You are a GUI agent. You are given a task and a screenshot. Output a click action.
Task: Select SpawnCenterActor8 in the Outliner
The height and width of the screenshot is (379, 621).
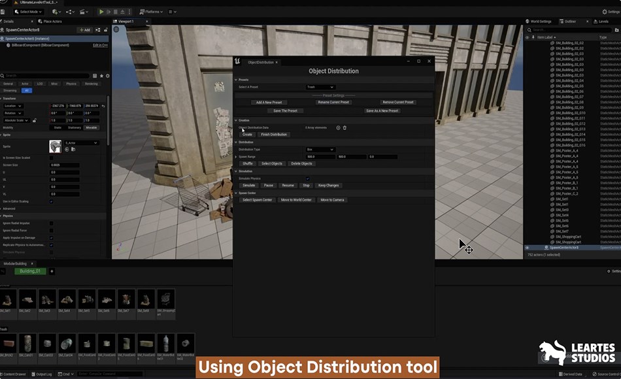tap(563, 248)
